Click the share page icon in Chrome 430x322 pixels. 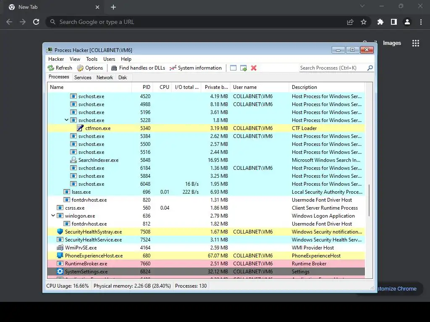pyautogui.click(x=350, y=22)
